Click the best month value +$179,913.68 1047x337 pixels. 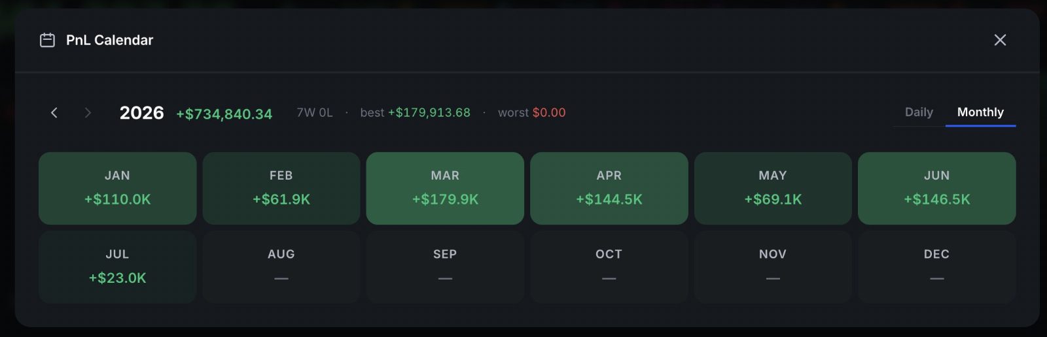click(x=429, y=112)
